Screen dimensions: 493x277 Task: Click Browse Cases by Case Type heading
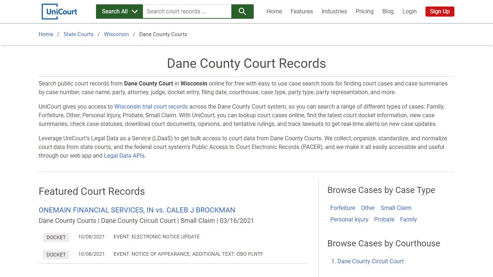coord(381,190)
